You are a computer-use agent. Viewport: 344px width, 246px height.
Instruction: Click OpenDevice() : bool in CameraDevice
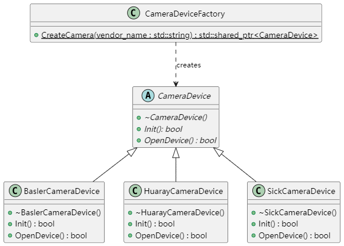[x=180, y=141]
